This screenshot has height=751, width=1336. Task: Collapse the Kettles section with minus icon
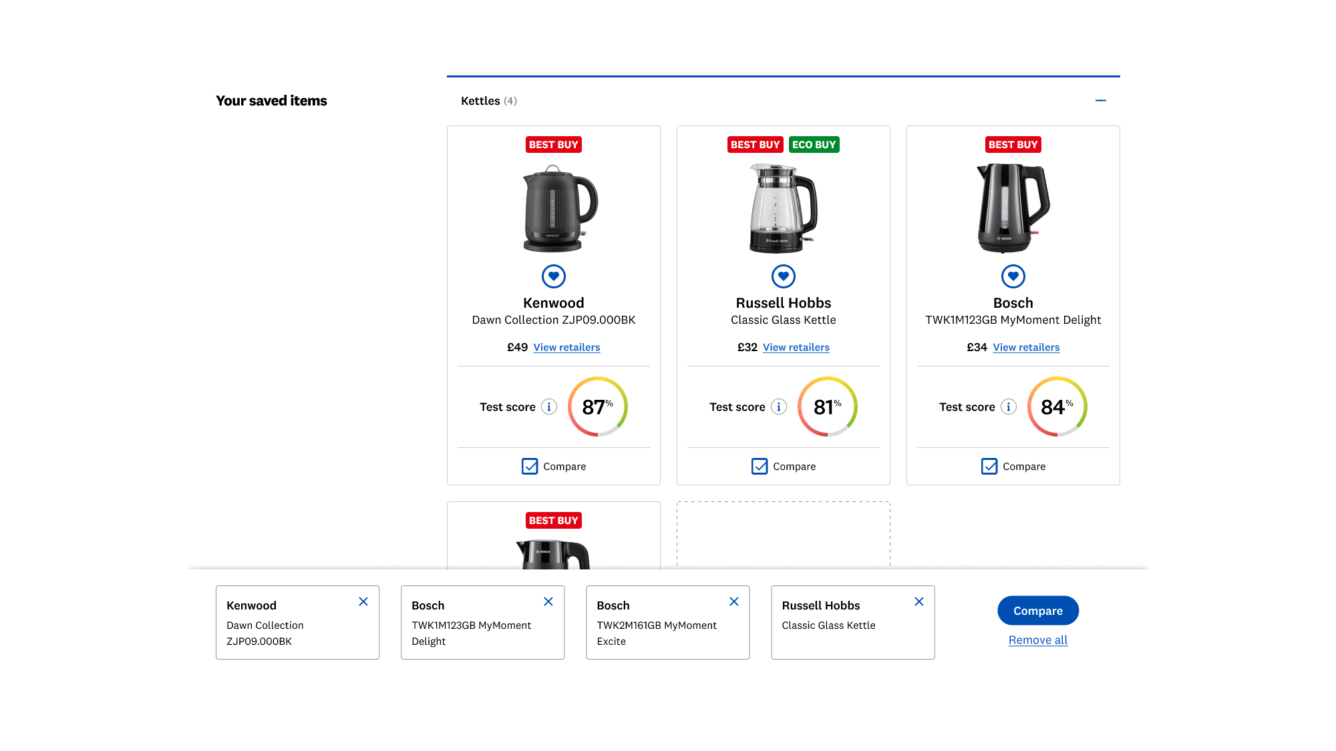point(1100,101)
